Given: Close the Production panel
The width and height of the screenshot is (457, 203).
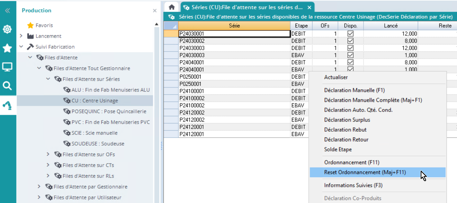Looking at the screenshot, I should click(155, 11).
